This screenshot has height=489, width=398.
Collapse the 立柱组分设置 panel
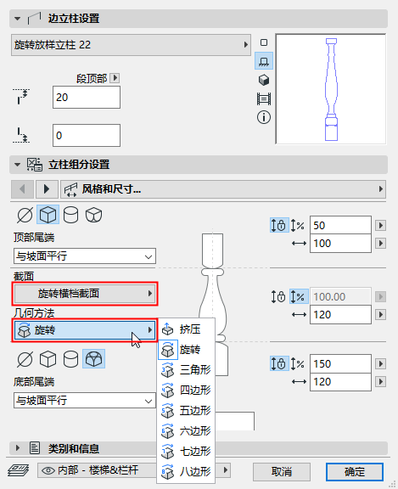click(x=18, y=165)
